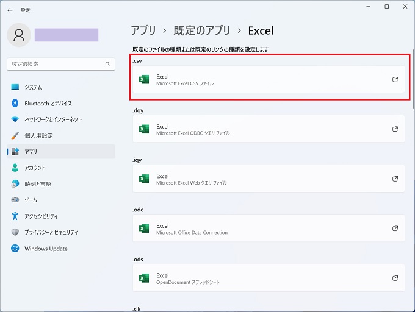Open external link icon for .dqy
415x312 pixels.
click(395, 129)
